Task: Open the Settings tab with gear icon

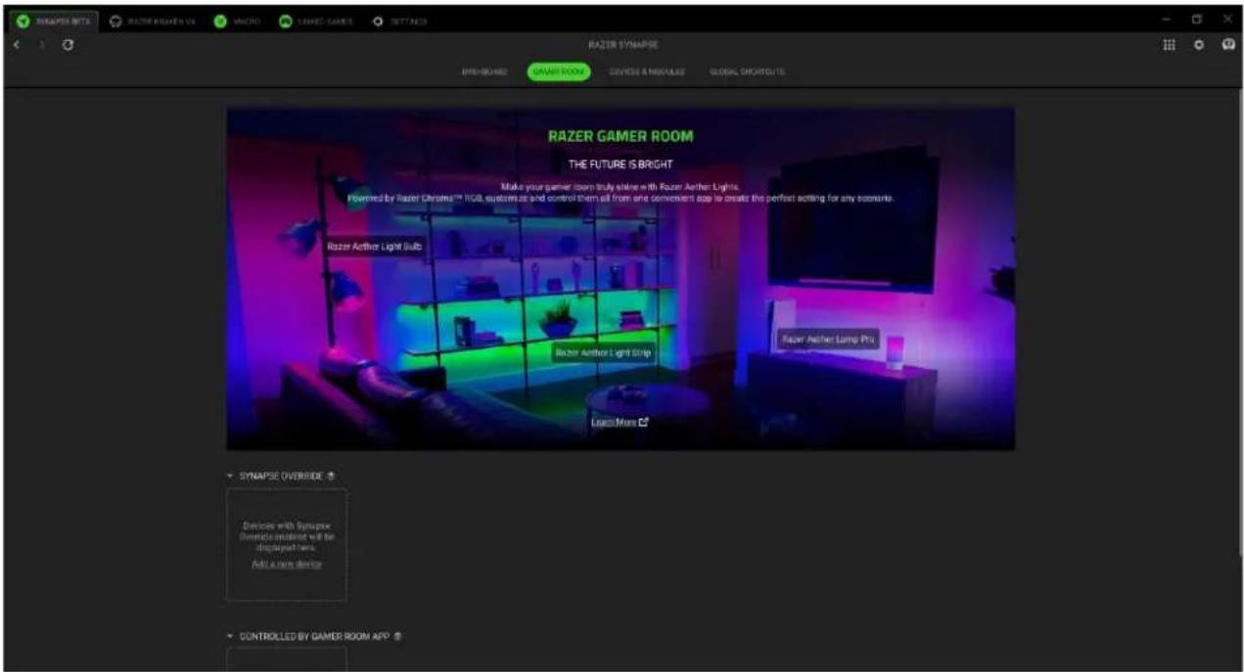Action: [398, 21]
